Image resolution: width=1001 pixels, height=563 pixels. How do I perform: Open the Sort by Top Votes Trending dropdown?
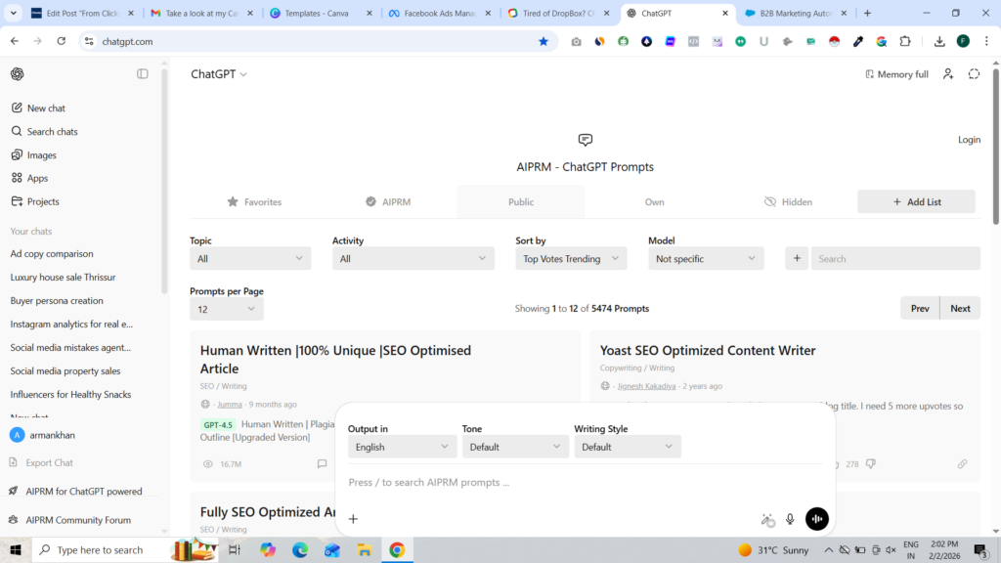point(571,259)
